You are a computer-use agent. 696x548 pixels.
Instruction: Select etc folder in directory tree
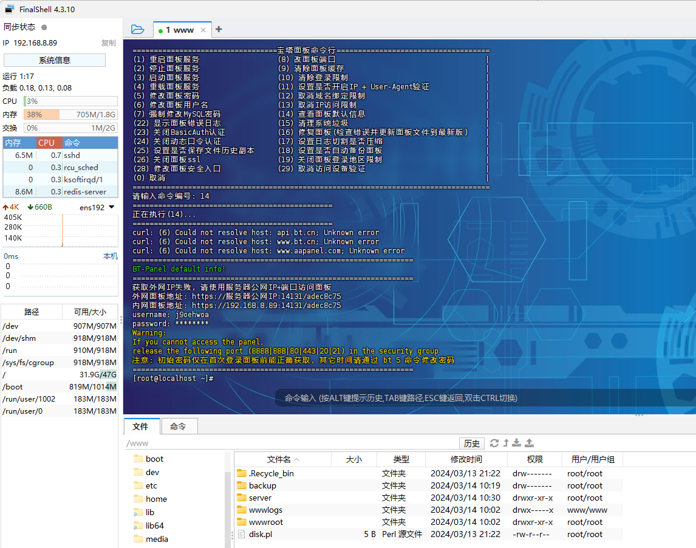click(x=146, y=485)
